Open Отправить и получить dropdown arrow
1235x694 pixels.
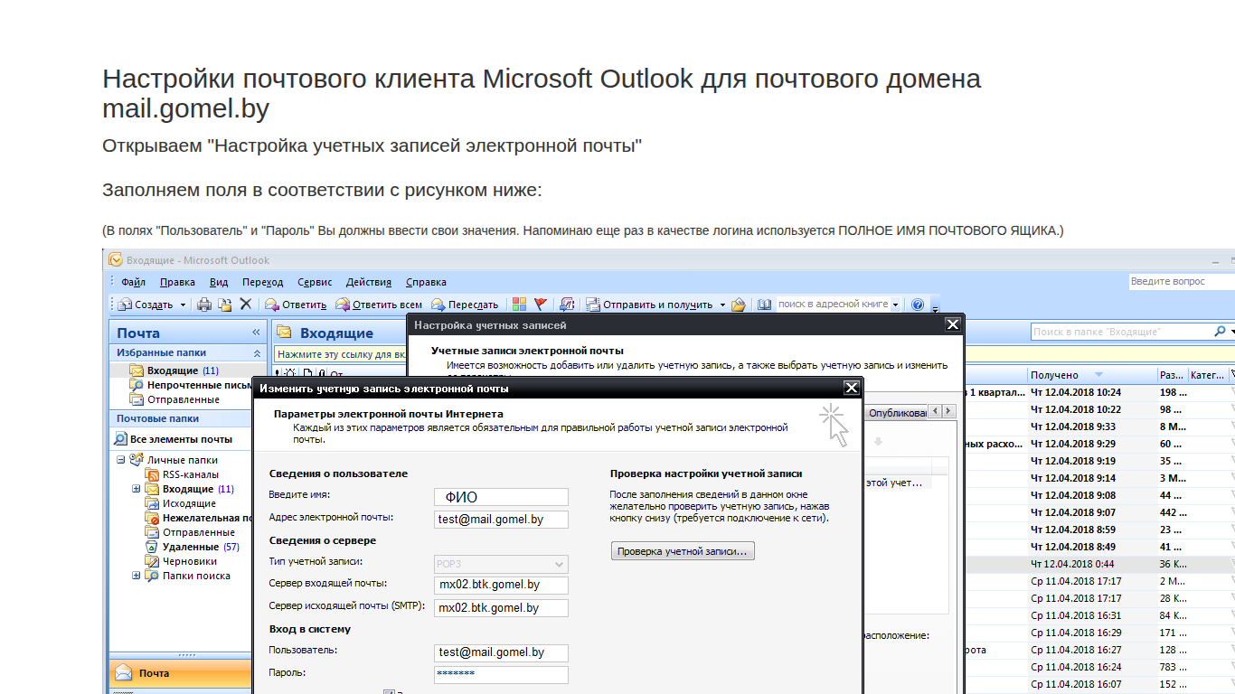[722, 305]
